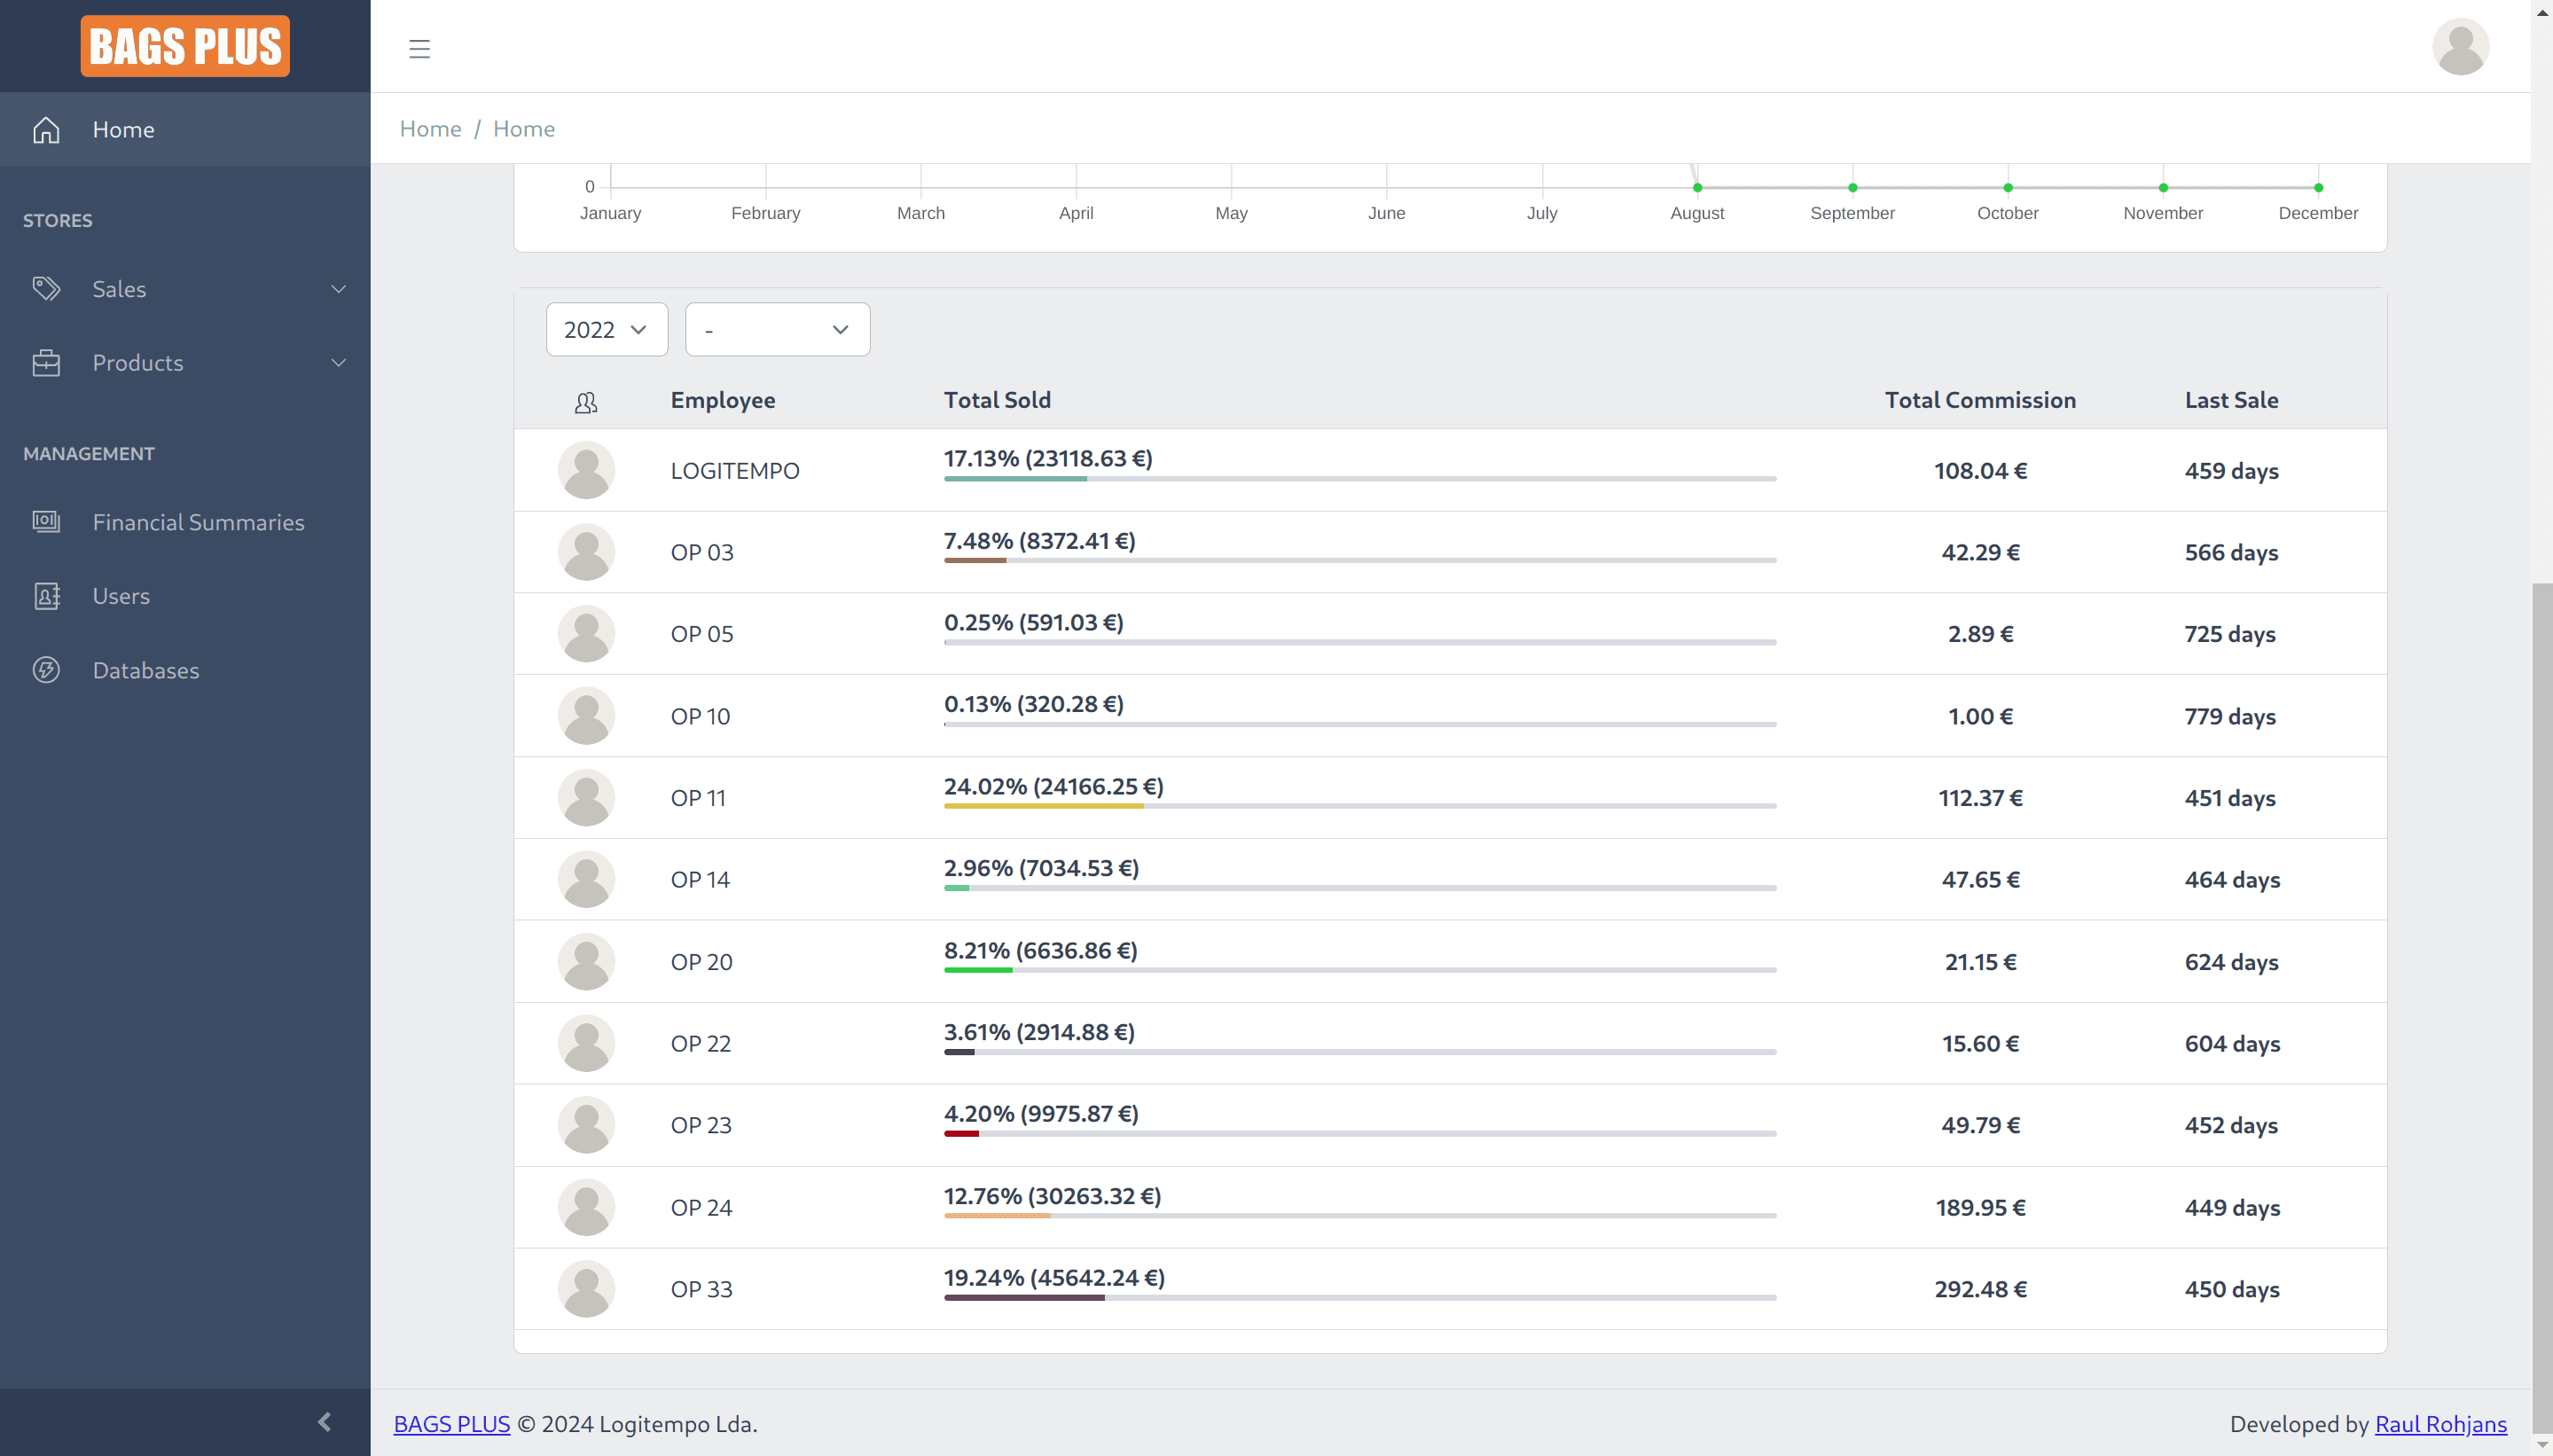Select the LOGITEMPO employee name
The height and width of the screenshot is (1456, 2553).
pos(735,471)
